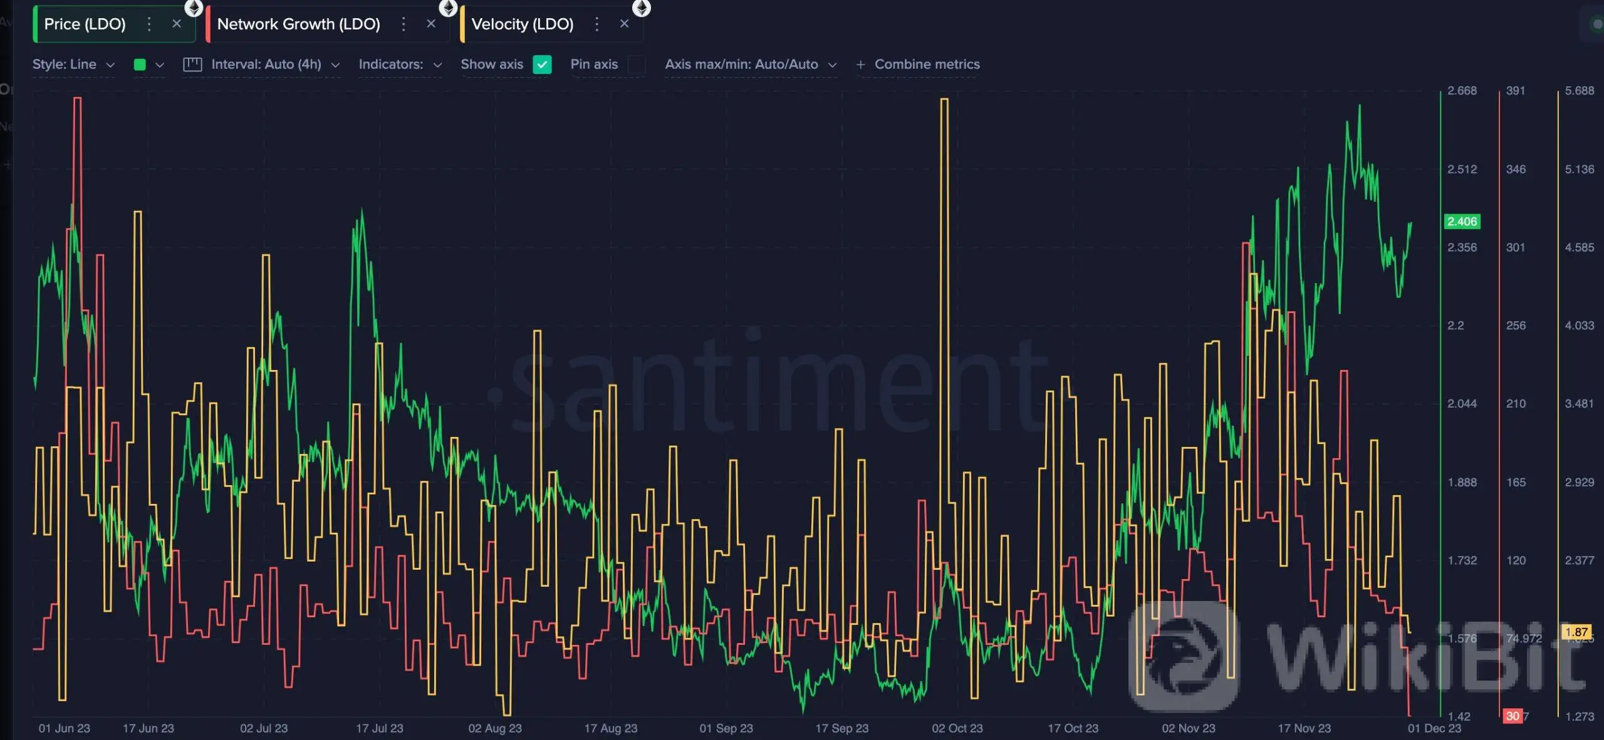
Task: Click the 2.406 current price label
Action: (x=1462, y=222)
